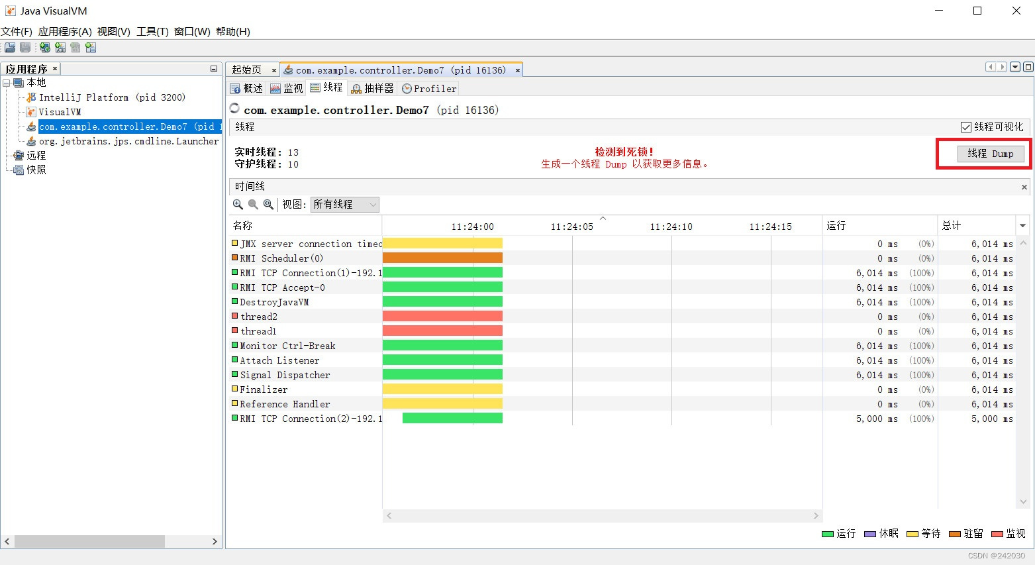Close the 时间线 section

tap(1024, 187)
